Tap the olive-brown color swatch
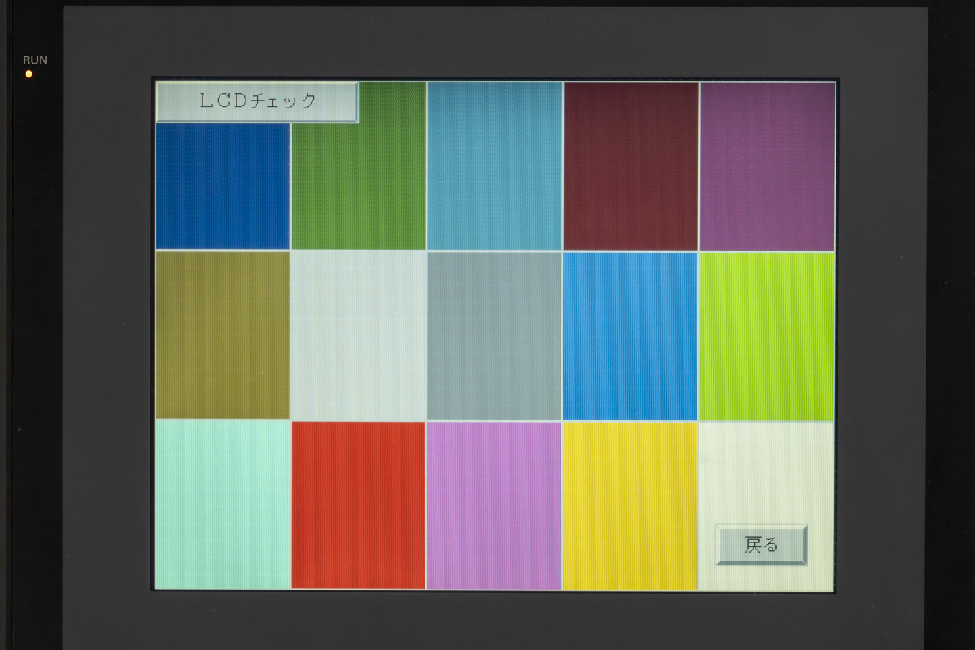Viewport: 975px width, 650px height. tap(223, 335)
